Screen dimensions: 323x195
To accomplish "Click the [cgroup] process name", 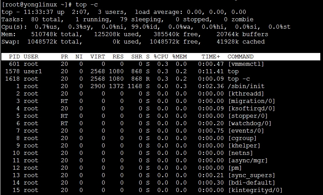I will pos(242,138).
